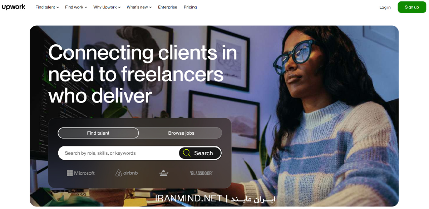Select the Find talent toggle option
The height and width of the screenshot is (209, 429).
98,133
